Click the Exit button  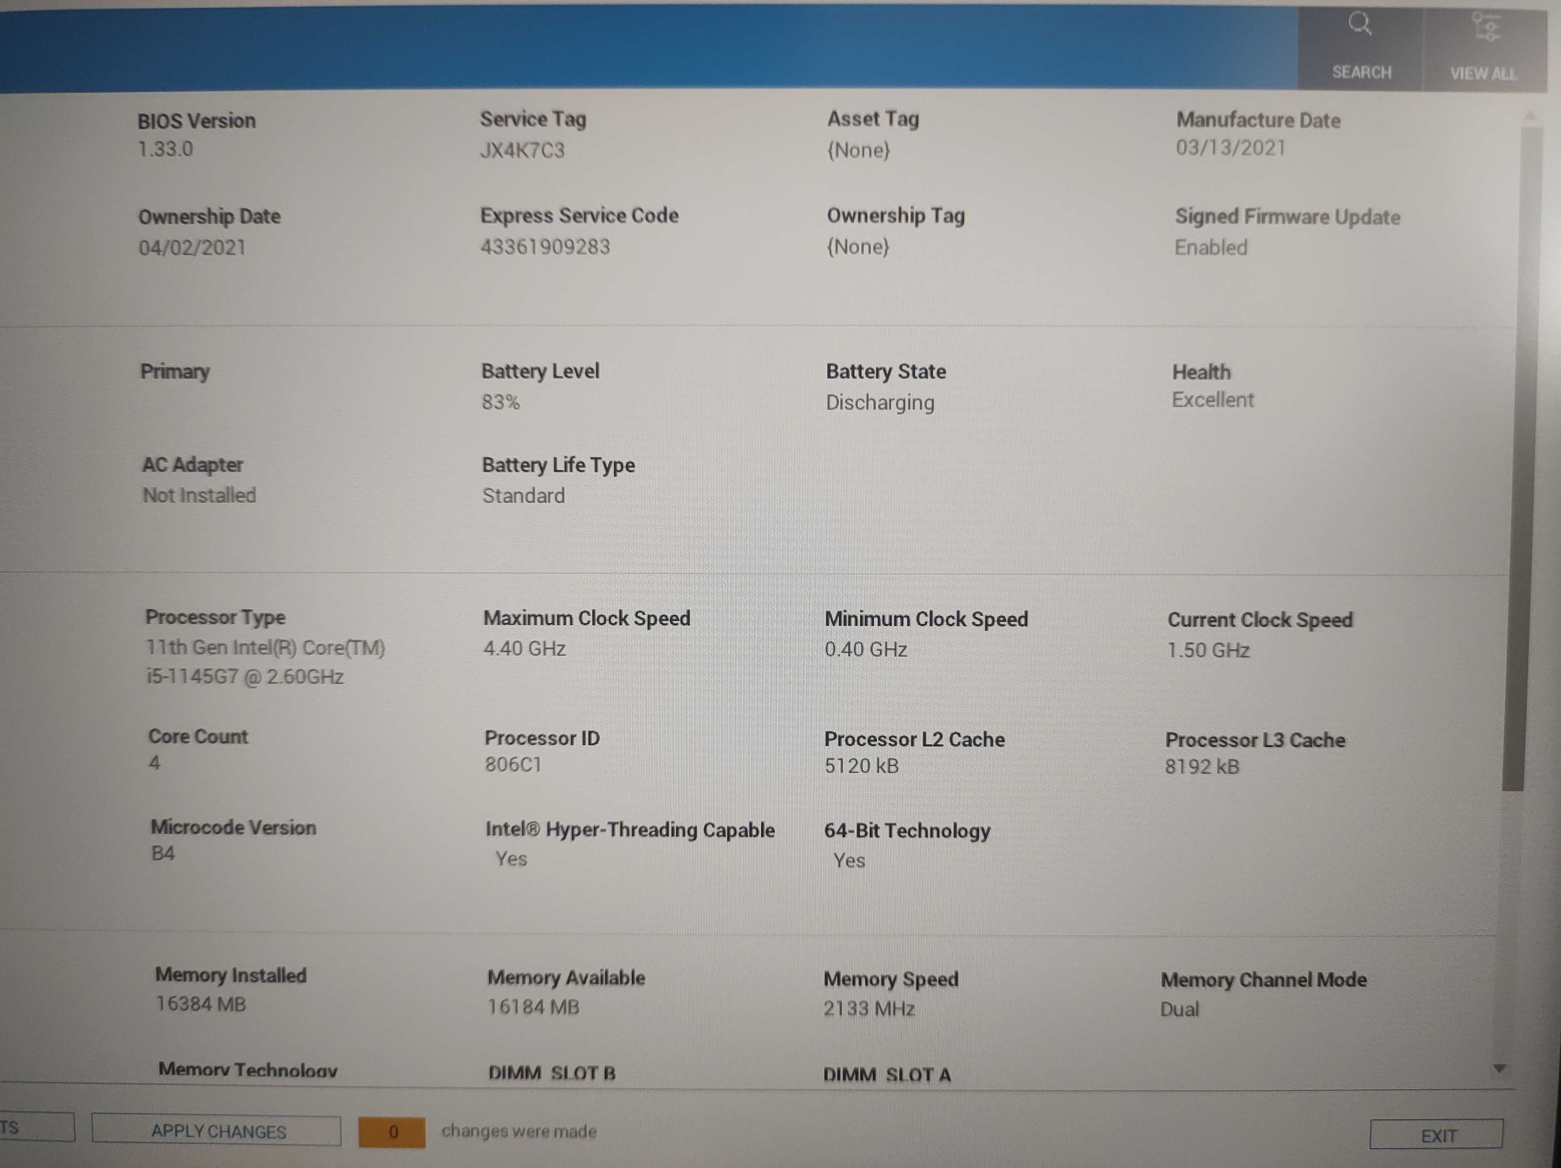pyautogui.click(x=1437, y=1135)
